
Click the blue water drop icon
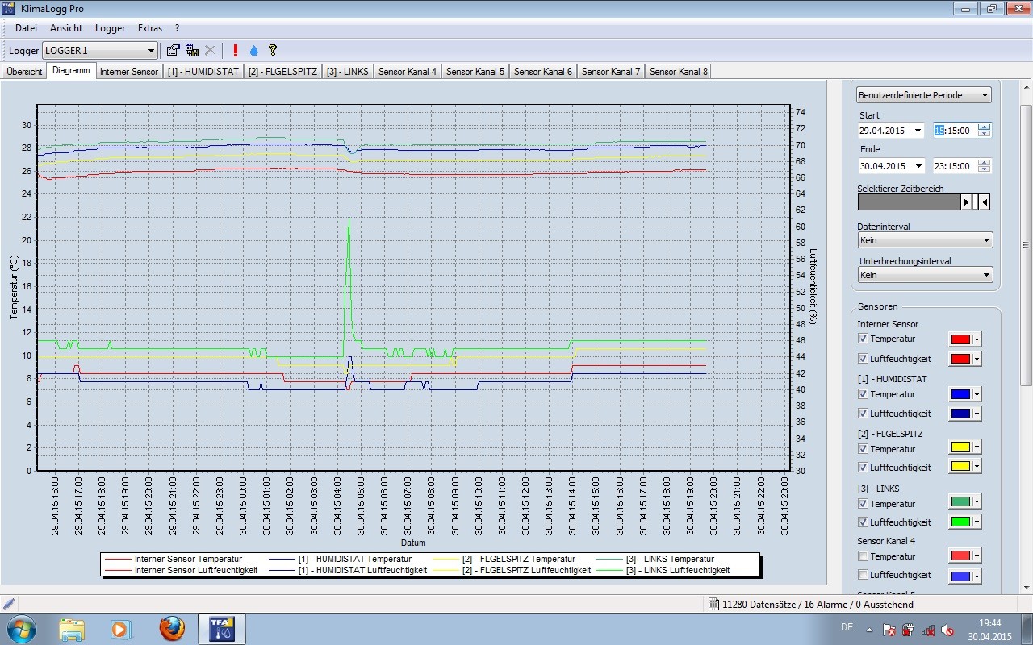[x=254, y=50]
